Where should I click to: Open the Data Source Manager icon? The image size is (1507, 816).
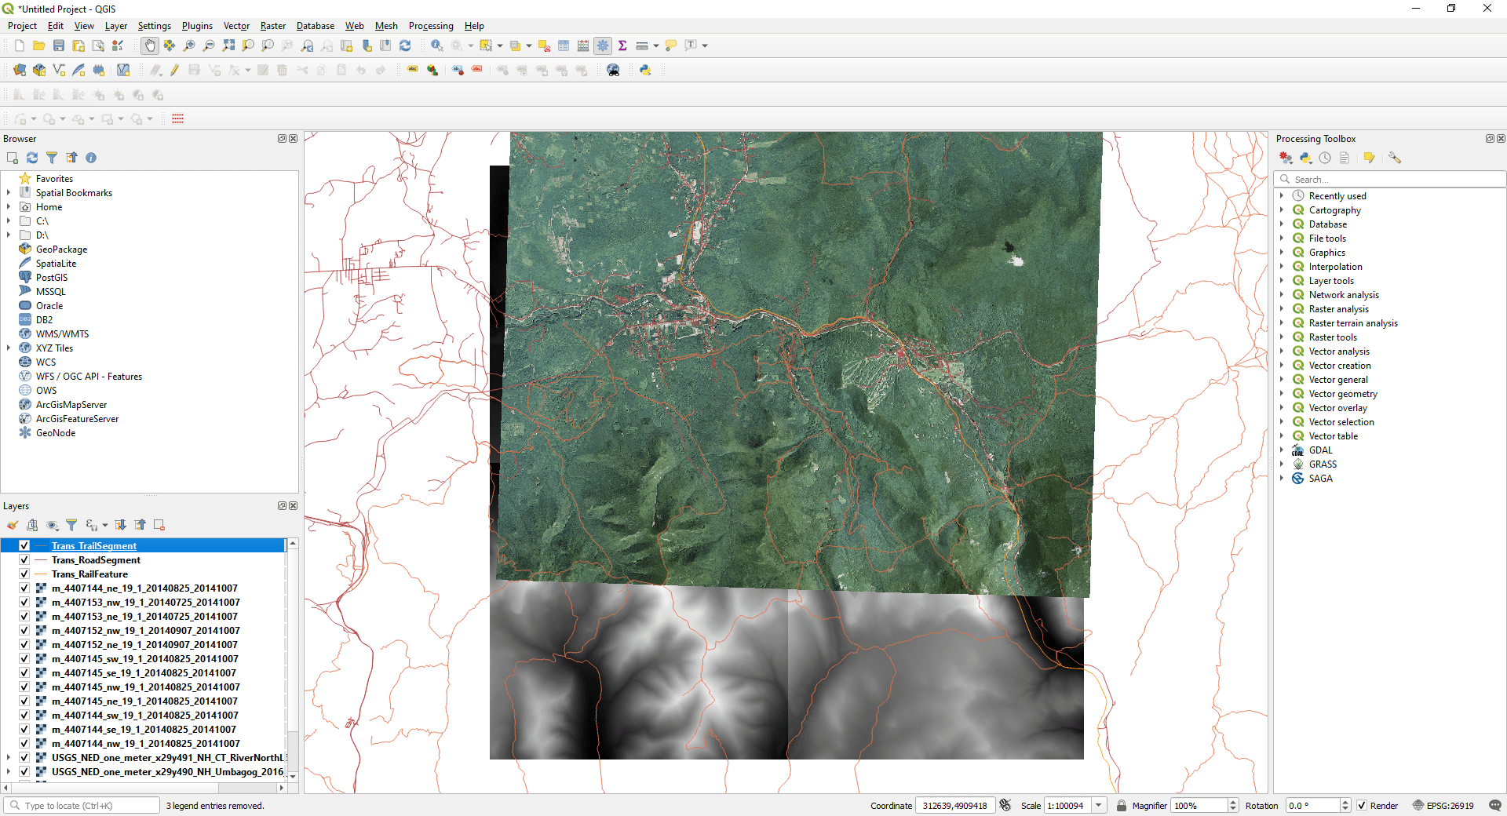[20, 70]
